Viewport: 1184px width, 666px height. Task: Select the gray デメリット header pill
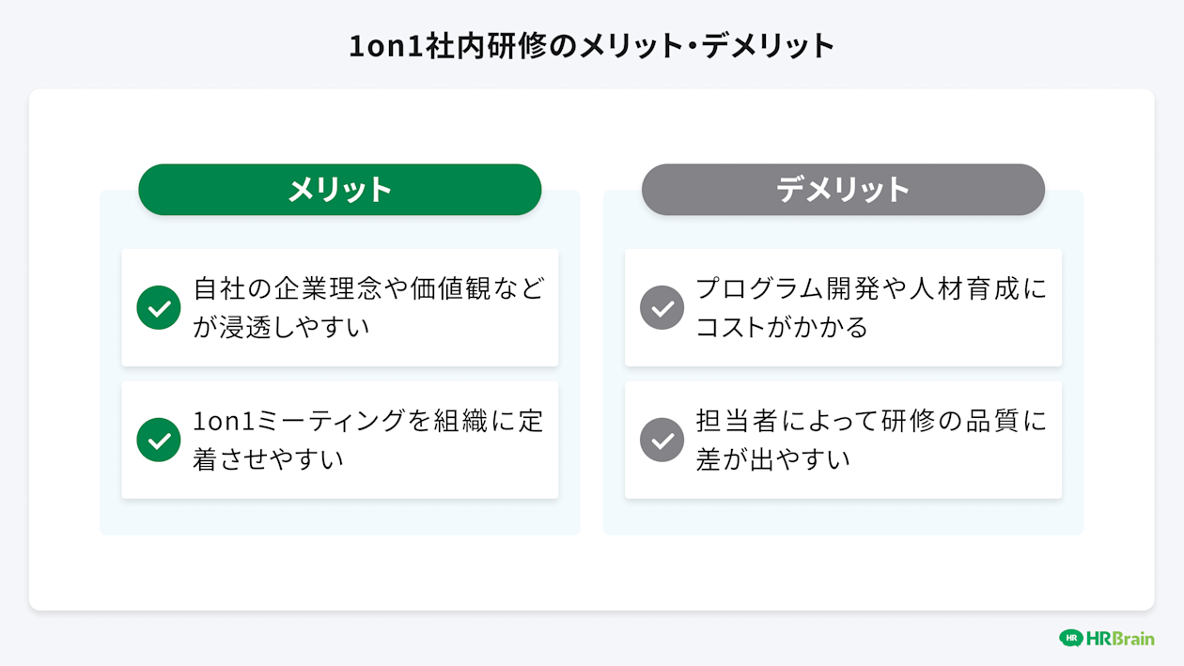click(x=843, y=190)
